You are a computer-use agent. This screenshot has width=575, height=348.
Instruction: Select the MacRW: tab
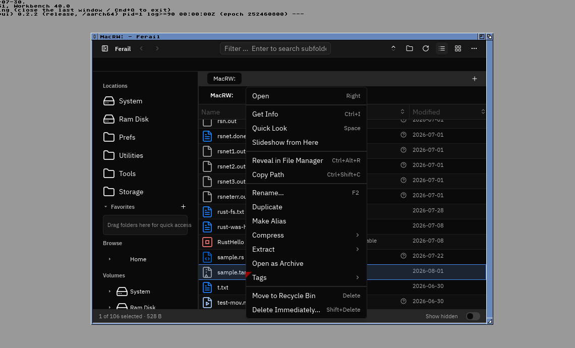point(224,79)
